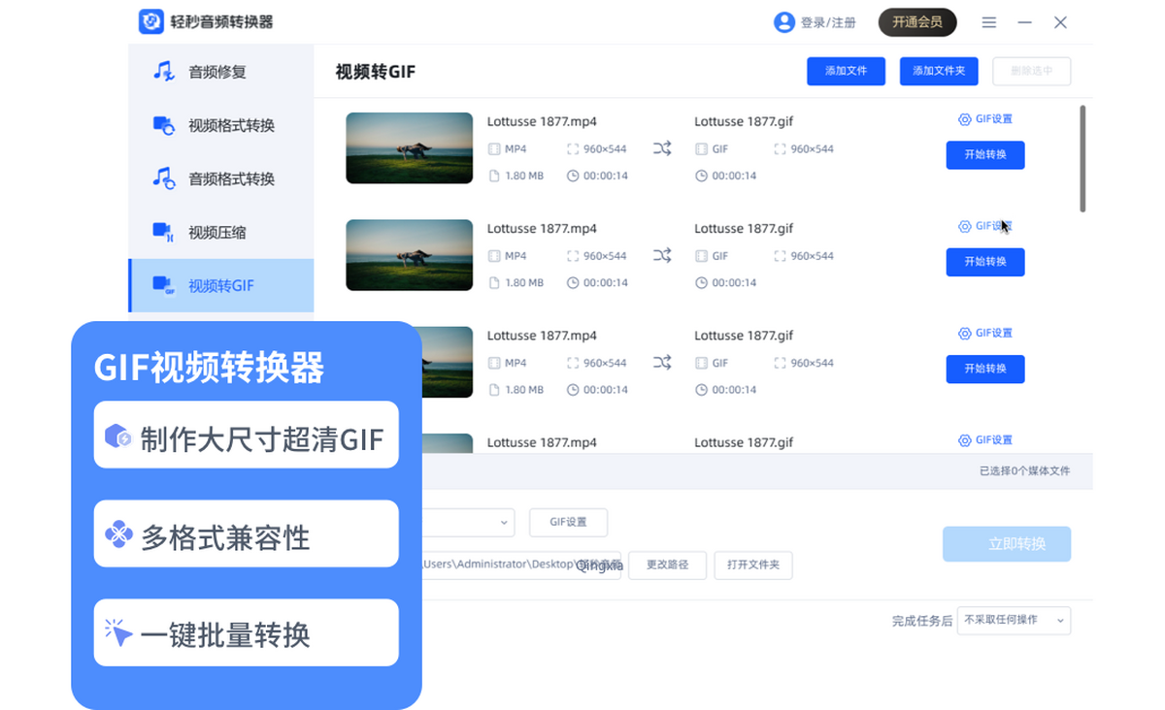Click the first video thumbnail
This screenshot has height=710, width=1165.
coord(409,148)
